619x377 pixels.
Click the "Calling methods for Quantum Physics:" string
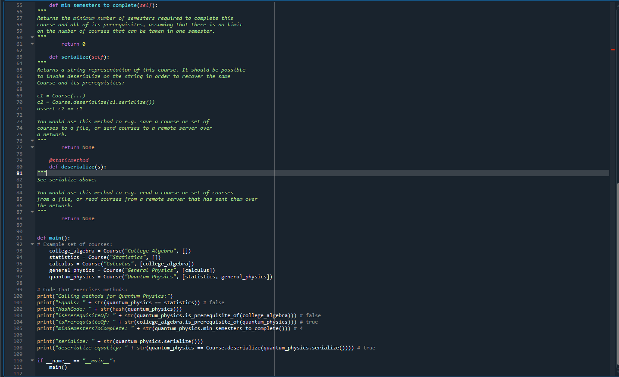point(112,296)
